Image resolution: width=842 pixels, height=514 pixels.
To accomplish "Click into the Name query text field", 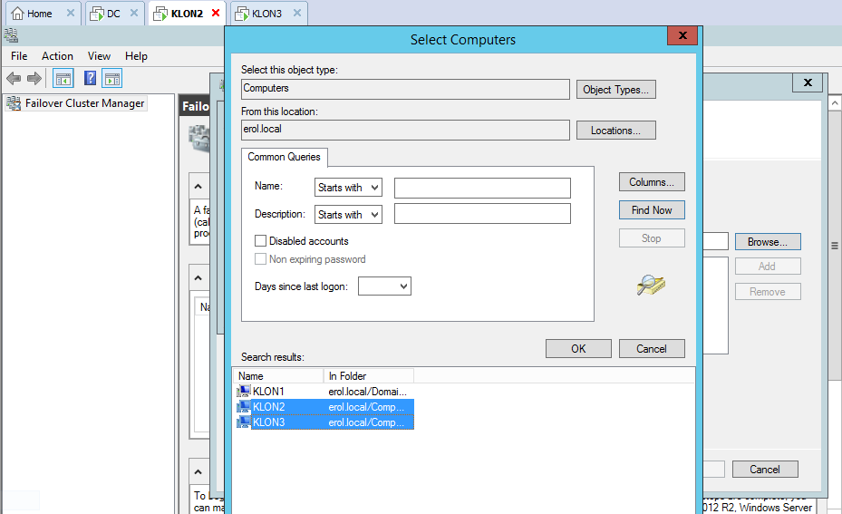I will point(482,188).
